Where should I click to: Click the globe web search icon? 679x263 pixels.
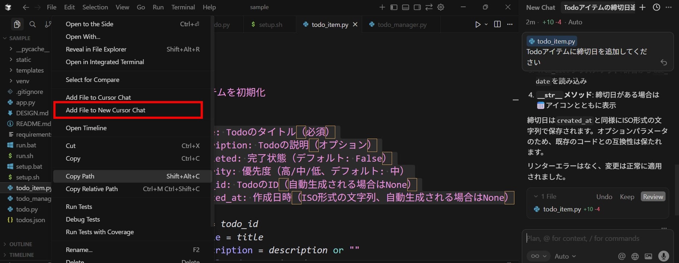(x=635, y=256)
